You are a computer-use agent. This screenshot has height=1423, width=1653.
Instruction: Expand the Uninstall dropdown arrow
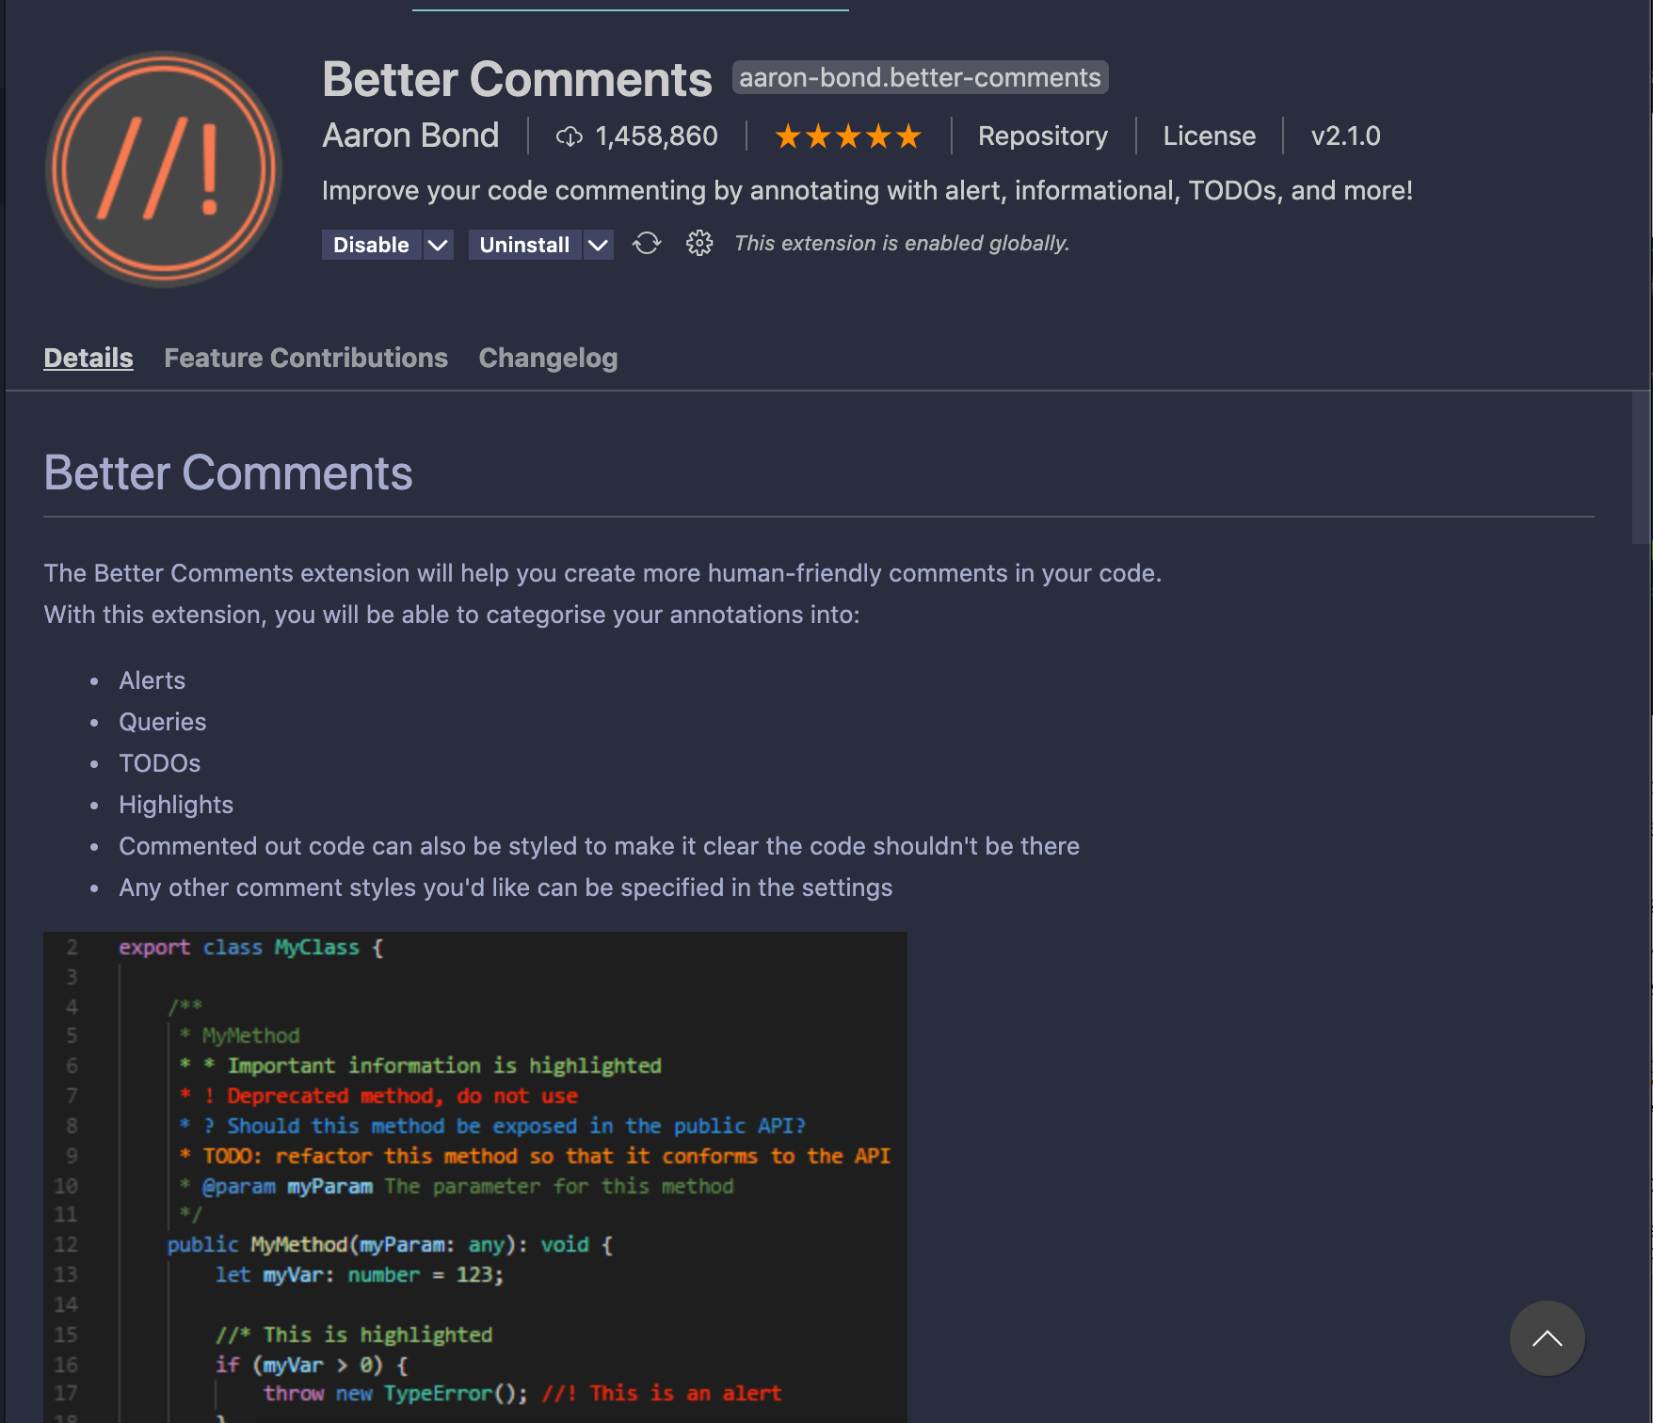tap(598, 245)
